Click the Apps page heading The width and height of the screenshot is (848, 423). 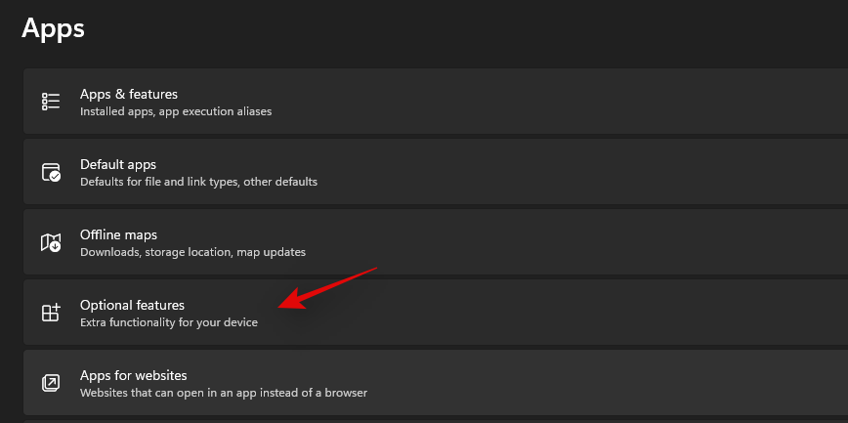53,28
